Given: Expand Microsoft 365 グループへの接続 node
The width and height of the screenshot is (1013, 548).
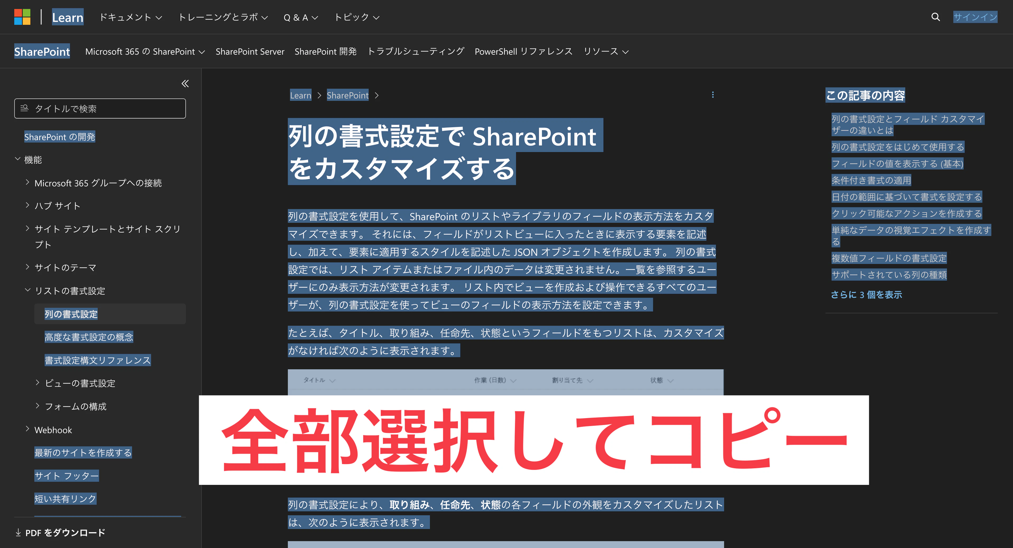Looking at the screenshot, I should [x=27, y=182].
